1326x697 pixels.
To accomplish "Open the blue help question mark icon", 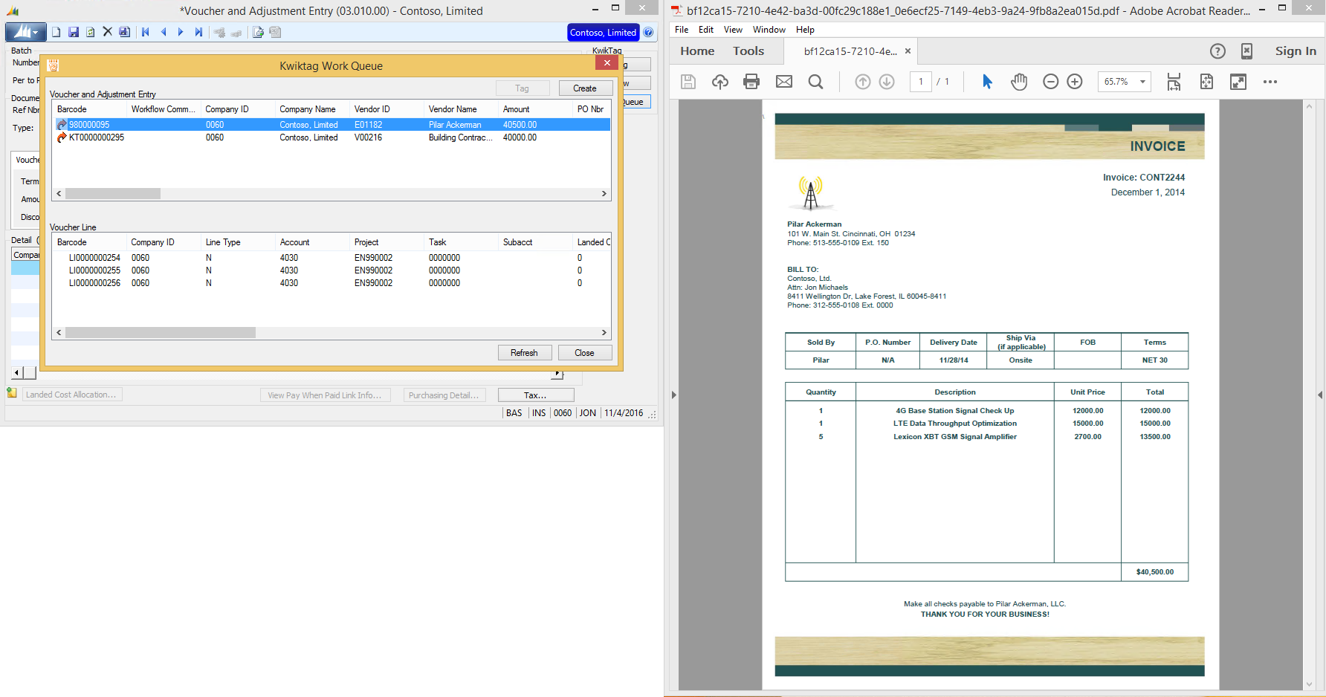I will [x=648, y=32].
